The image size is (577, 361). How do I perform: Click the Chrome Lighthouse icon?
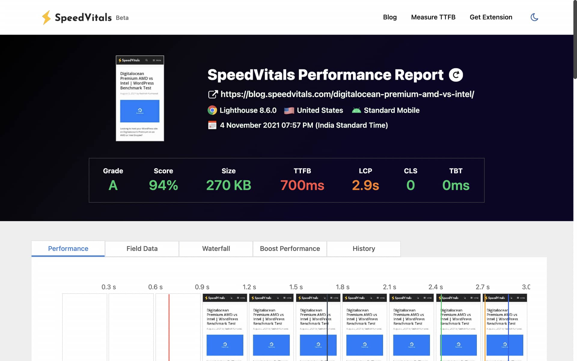tap(212, 110)
